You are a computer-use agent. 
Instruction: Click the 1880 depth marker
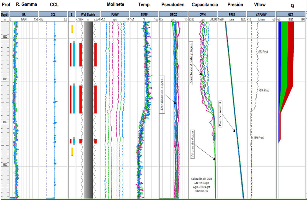(5, 79)
